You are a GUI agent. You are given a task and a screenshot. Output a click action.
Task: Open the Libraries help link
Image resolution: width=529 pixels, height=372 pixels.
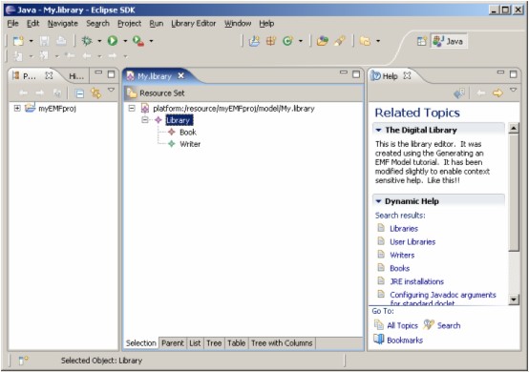point(404,229)
